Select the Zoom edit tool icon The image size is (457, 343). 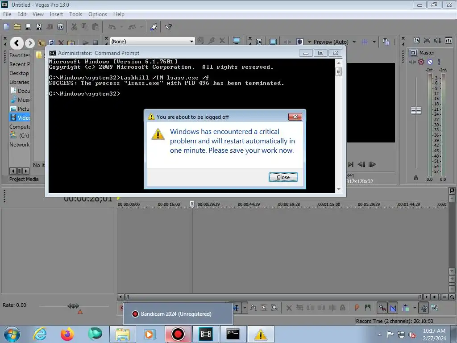click(x=274, y=308)
